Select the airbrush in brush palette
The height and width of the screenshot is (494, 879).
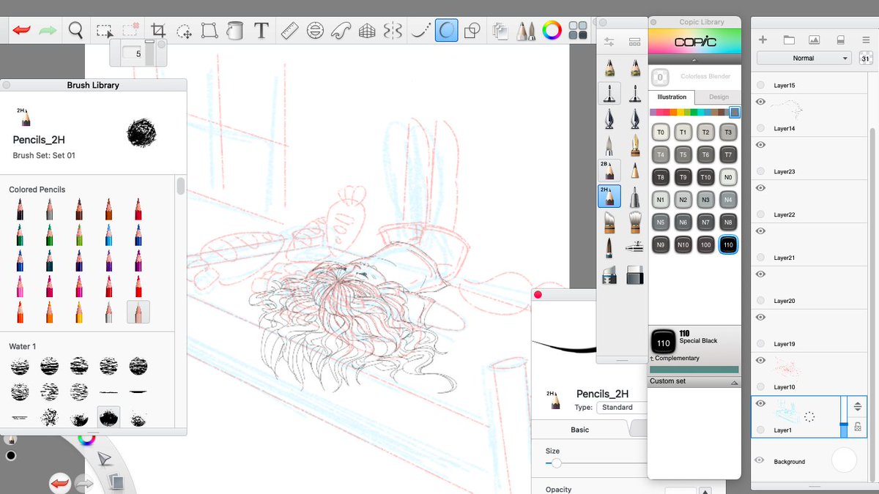coord(635,247)
